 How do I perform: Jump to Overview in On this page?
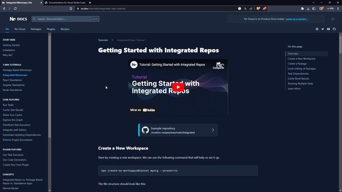pyautogui.click(x=293, y=53)
